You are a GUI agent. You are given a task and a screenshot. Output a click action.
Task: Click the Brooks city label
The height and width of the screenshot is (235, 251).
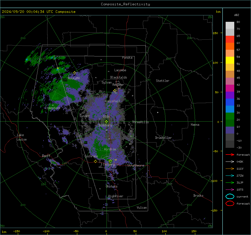click(x=198, y=196)
